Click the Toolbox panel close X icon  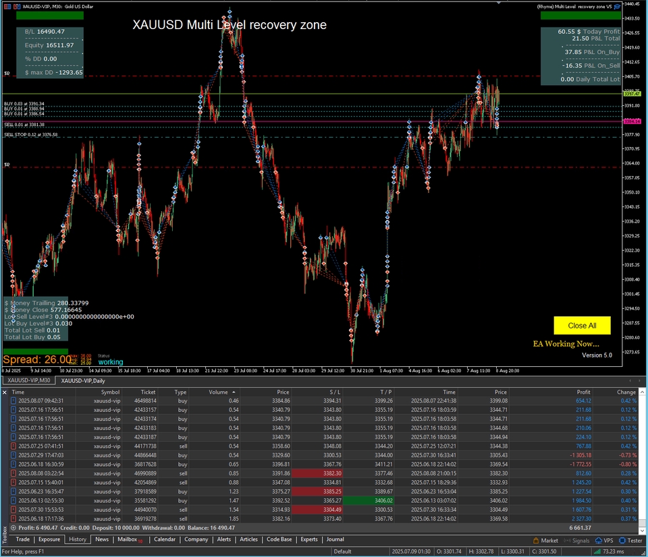pos(5,392)
